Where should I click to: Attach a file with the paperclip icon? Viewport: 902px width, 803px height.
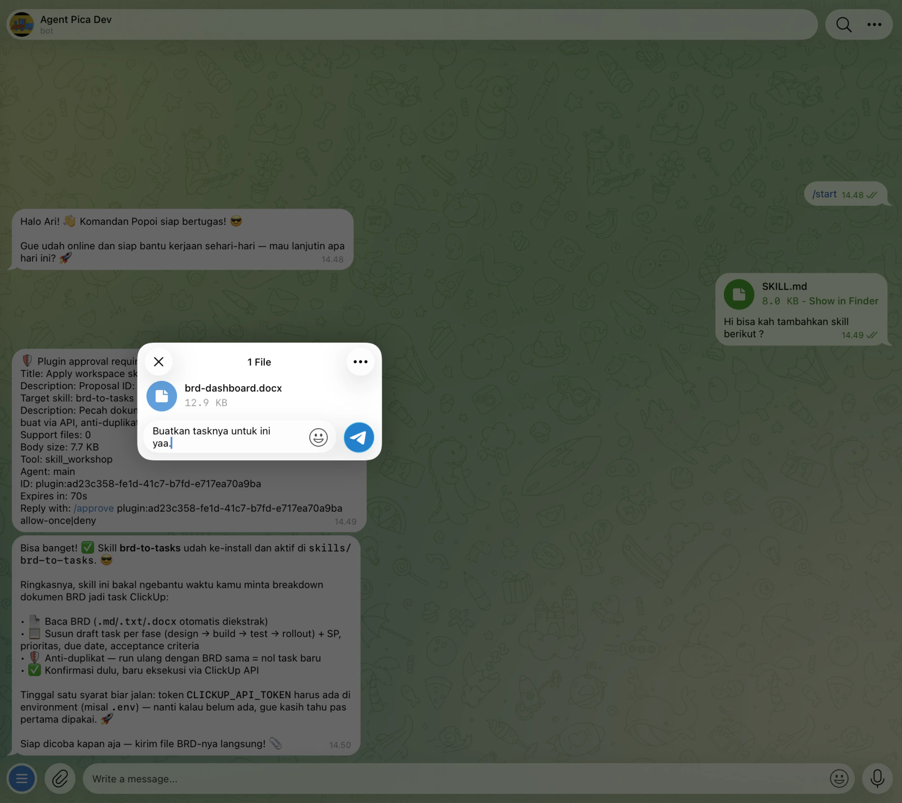60,779
